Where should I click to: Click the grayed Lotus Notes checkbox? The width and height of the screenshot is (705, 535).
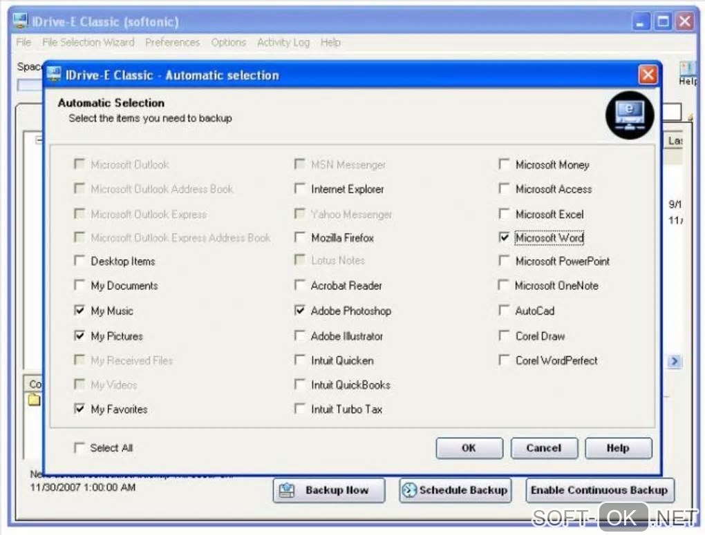click(x=299, y=260)
